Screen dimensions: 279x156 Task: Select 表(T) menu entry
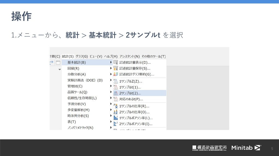87,122
